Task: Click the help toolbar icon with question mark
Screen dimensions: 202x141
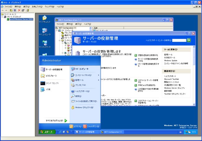Action: point(28,10)
